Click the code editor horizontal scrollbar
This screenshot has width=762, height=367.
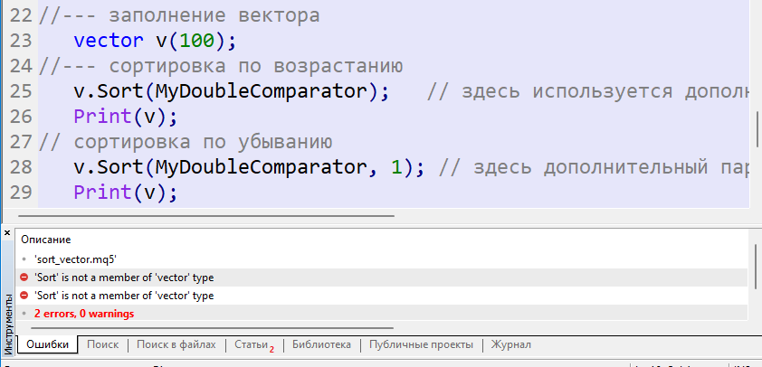coord(206,215)
